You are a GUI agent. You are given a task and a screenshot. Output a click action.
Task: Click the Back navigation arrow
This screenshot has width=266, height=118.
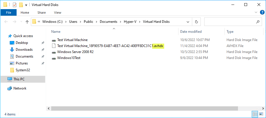(x=6, y=22)
